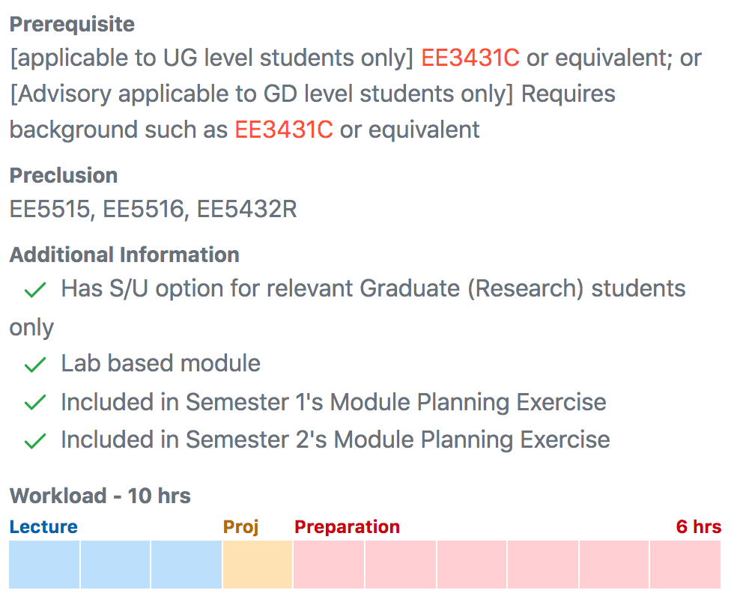Click the checkmark beside the S/U option
734x599 pixels.
(35, 290)
